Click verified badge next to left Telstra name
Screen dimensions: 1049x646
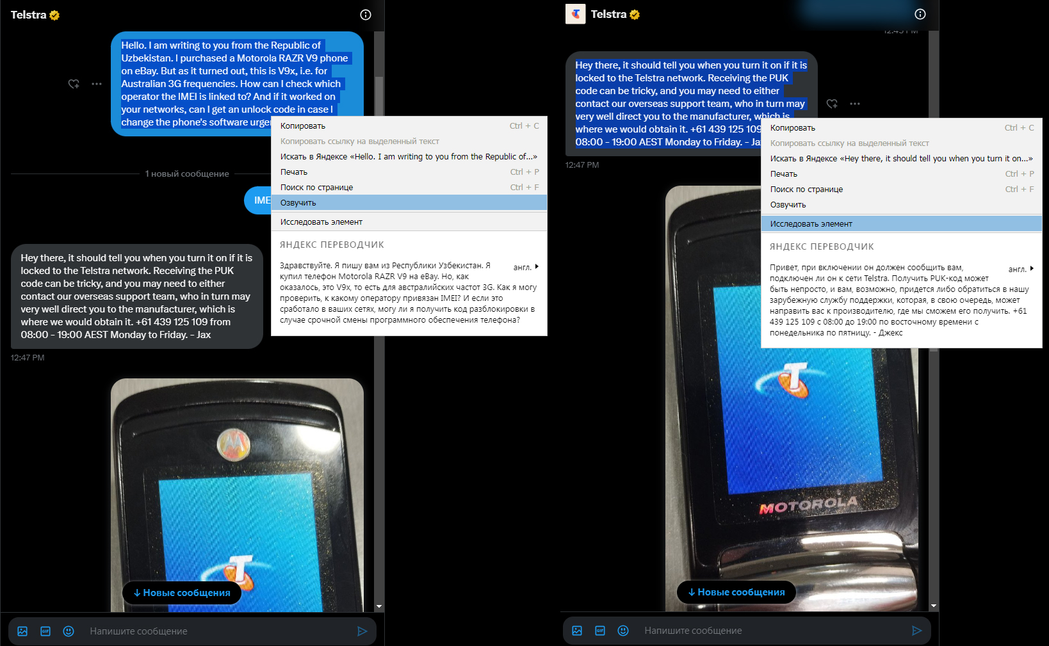(x=54, y=15)
